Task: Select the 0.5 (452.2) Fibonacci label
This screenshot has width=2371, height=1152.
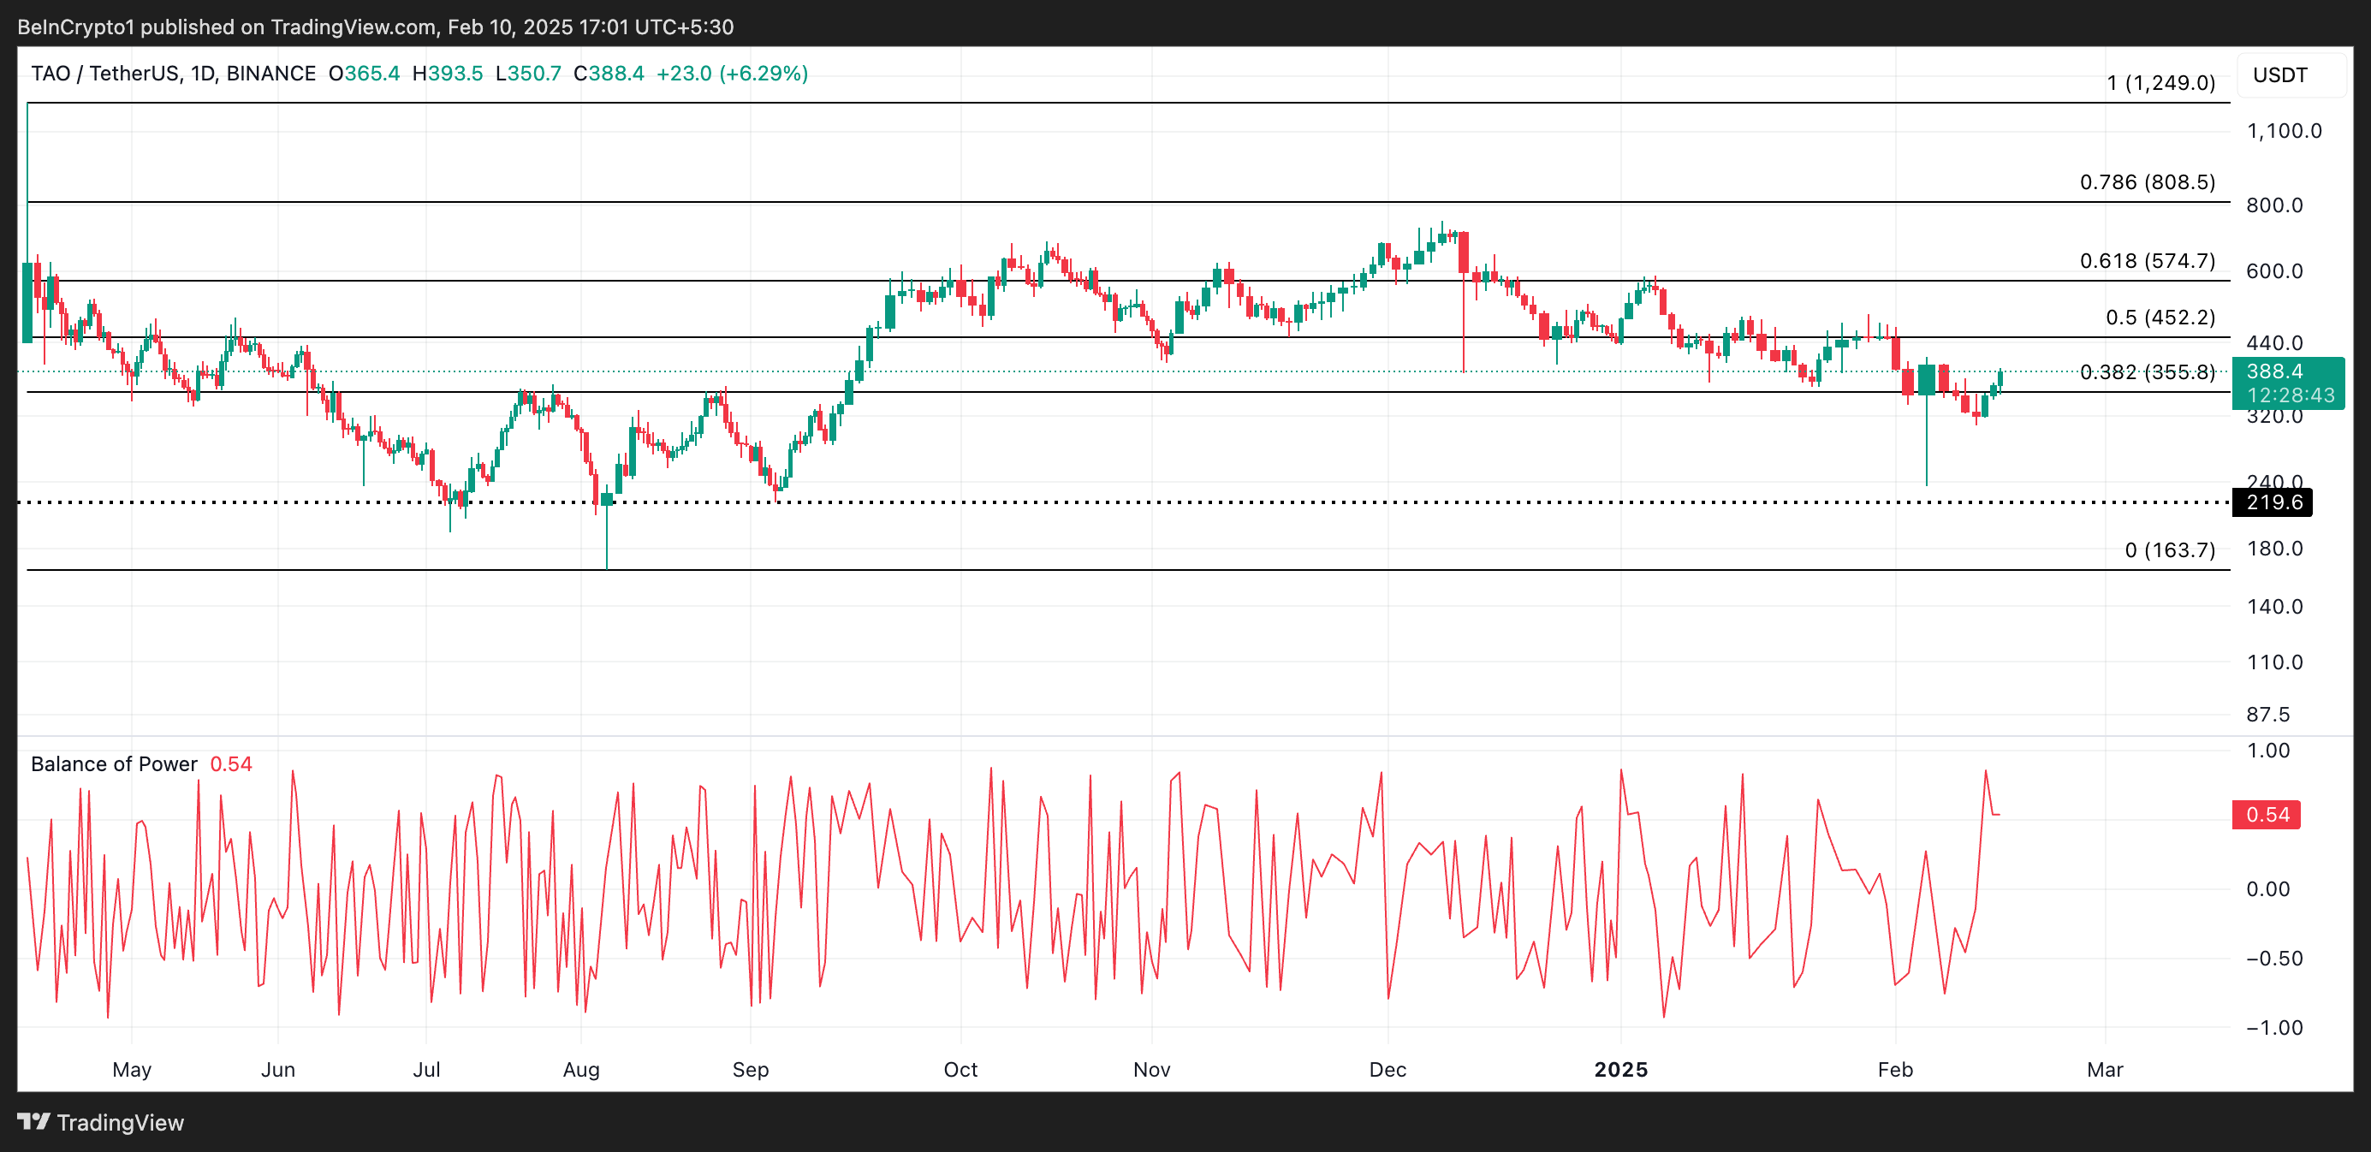Action: point(2160,318)
